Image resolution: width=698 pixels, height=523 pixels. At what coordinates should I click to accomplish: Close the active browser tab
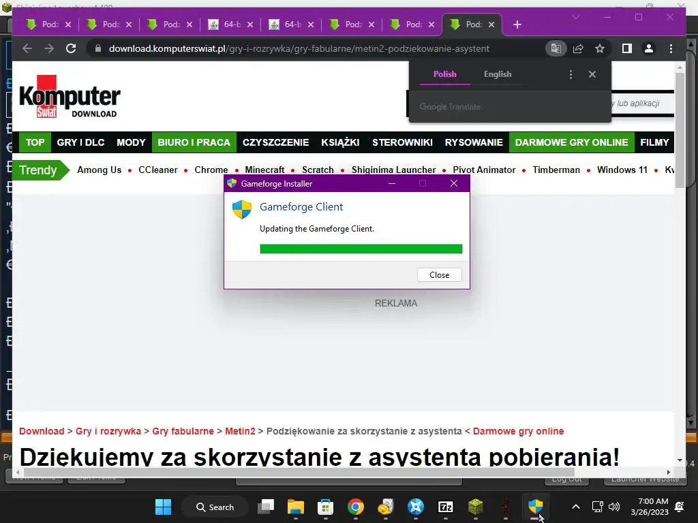coord(491,25)
